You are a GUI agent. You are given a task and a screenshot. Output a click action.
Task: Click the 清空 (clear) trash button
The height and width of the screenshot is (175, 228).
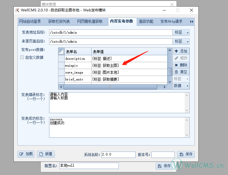(181, 72)
